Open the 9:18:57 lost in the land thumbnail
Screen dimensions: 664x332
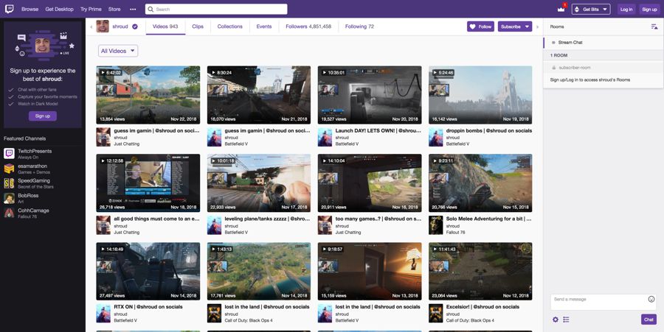(370, 271)
